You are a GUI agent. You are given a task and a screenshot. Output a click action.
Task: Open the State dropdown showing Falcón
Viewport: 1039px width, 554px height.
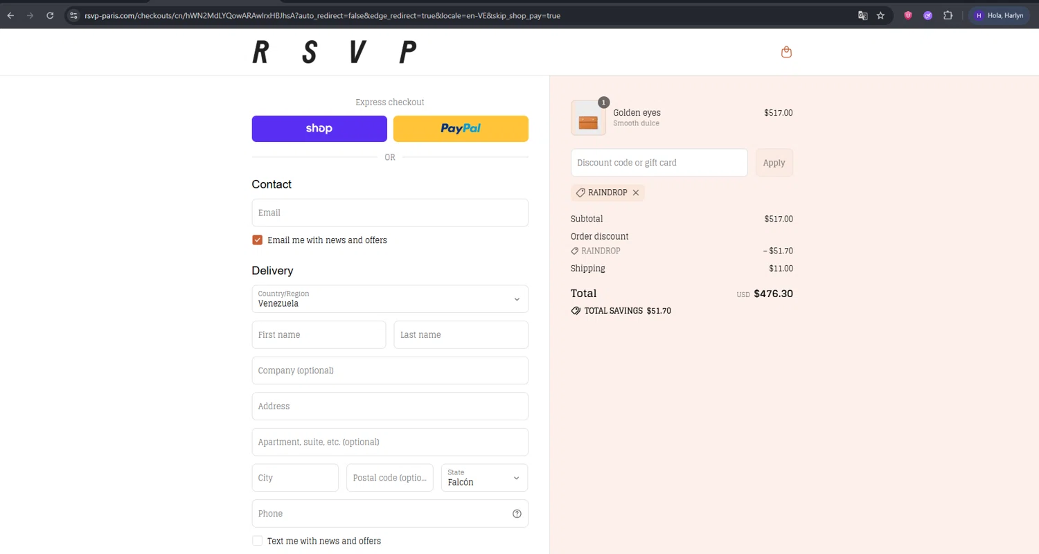click(485, 478)
